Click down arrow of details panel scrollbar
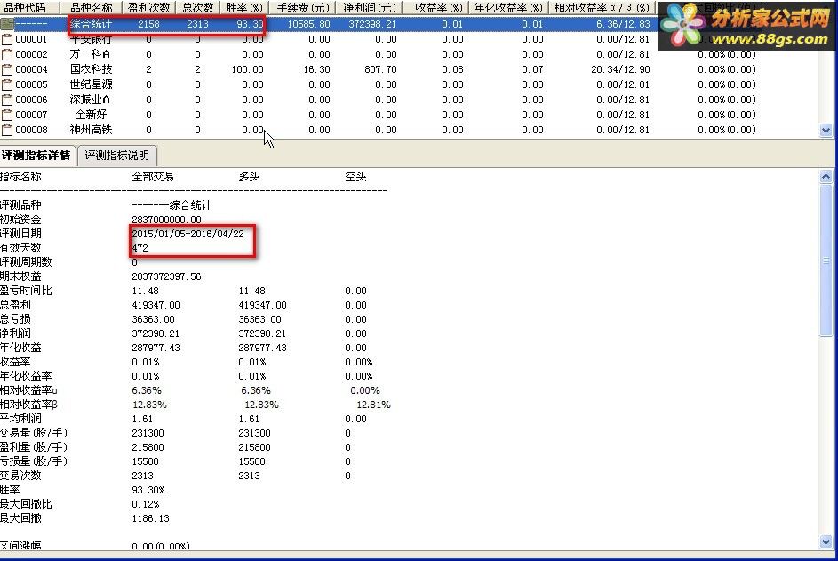 point(826,542)
